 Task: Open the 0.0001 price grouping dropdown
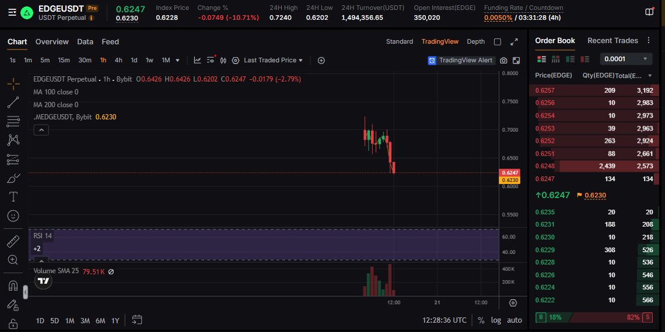coord(626,59)
